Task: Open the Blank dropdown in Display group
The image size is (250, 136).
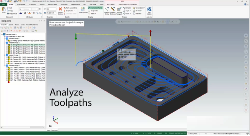Action: (x=95, y=14)
